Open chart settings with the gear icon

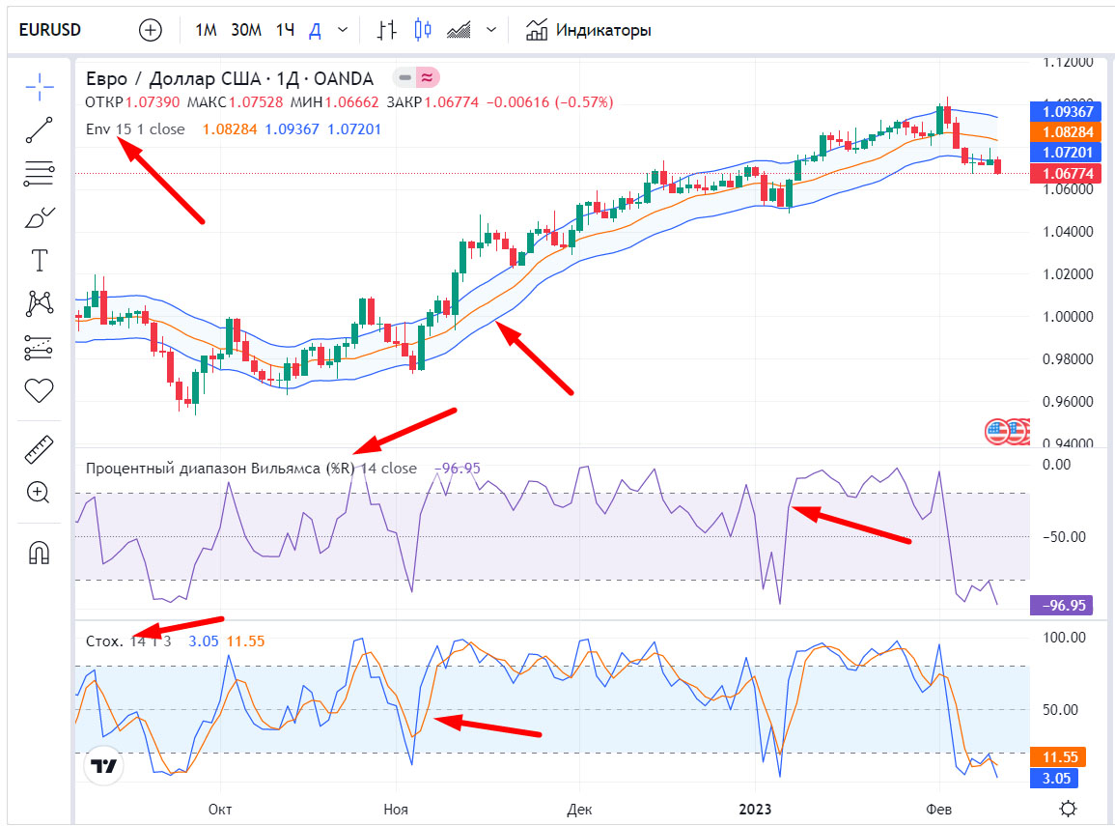[x=1068, y=809]
